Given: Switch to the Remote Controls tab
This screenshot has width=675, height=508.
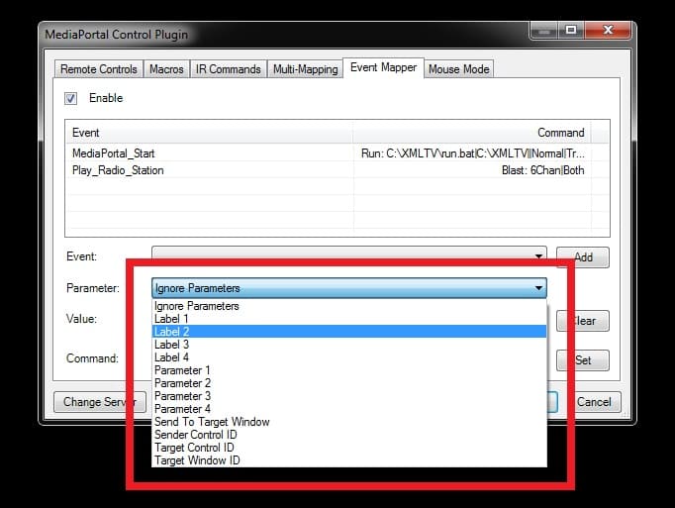Looking at the screenshot, I should pyautogui.click(x=98, y=69).
